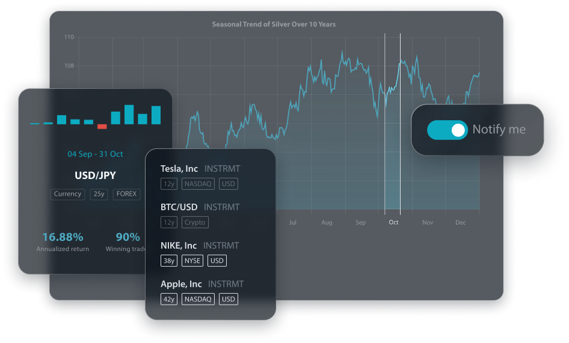This screenshot has width=569, height=343.
Task: Click the Aug label on chart axis
Action: coord(327,222)
